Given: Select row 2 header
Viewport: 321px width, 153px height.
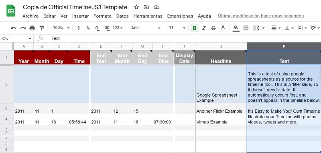Looking at the screenshot, I should 6,84.
